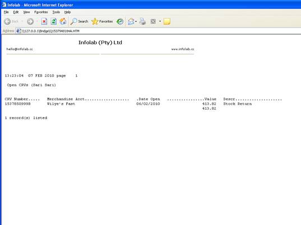Click the Merchandise Acct column header
The height and width of the screenshot is (225, 301).
88,99
